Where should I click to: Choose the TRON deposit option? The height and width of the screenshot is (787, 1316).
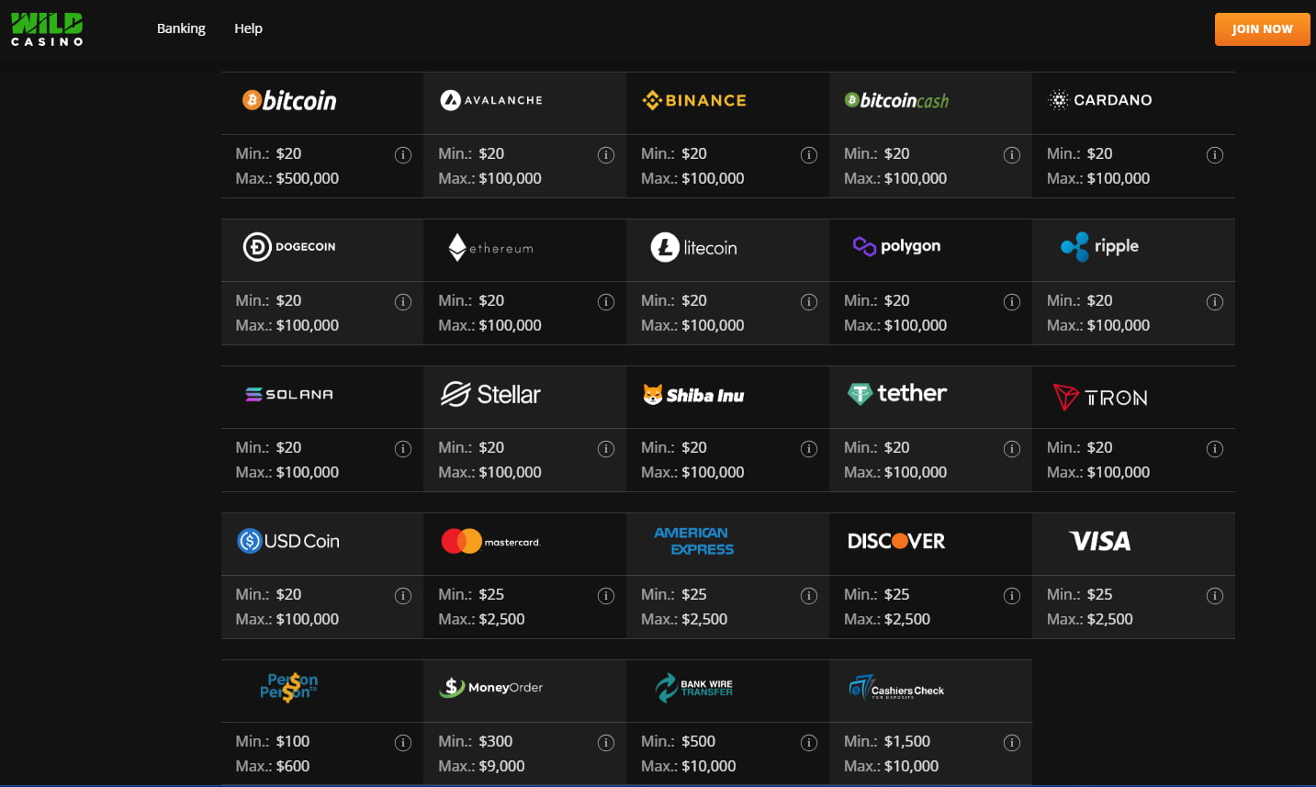point(1100,397)
